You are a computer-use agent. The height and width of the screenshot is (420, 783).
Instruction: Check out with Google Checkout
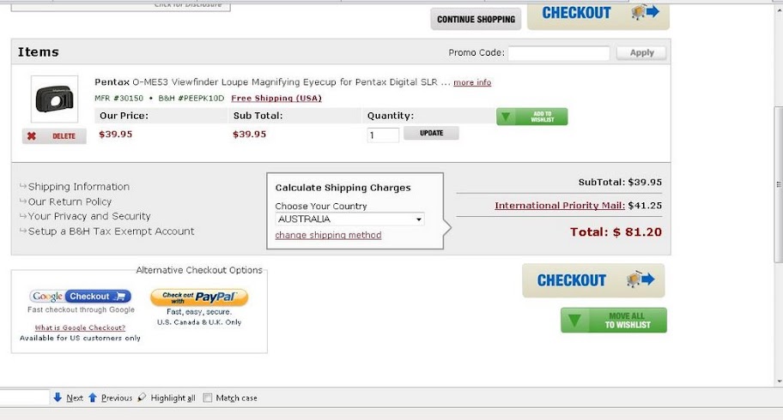click(81, 297)
